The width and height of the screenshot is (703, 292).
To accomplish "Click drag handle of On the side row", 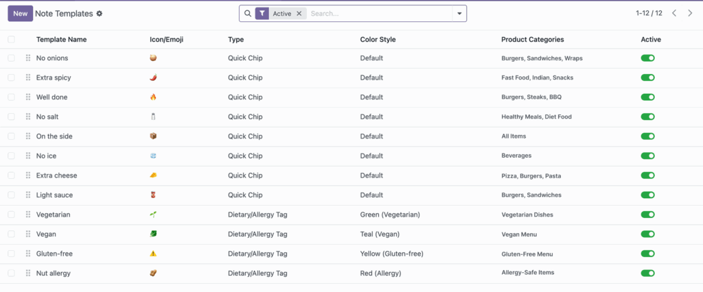I will [x=27, y=136].
